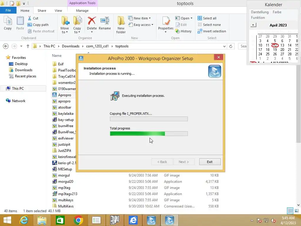Click the Action Center flag tray icon

[x=259, y=220]
